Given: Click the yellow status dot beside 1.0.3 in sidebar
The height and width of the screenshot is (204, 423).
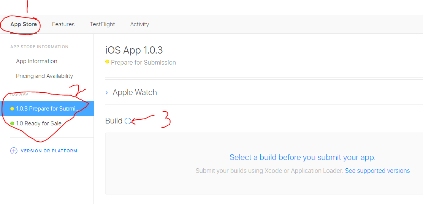Looking at the screenshot, I should click(x=12, y=109).
